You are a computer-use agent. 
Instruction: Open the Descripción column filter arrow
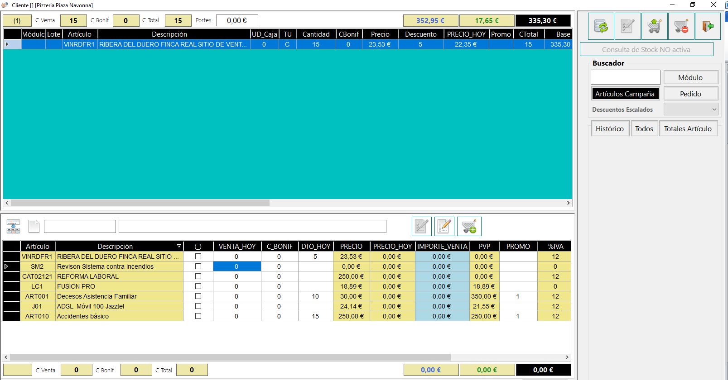pos(179,246)
